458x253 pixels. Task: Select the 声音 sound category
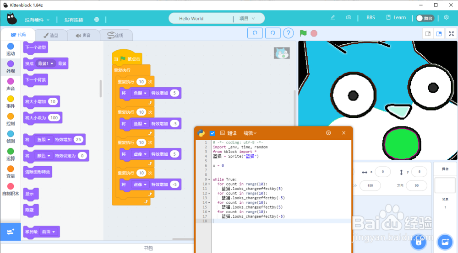point(11,84)
